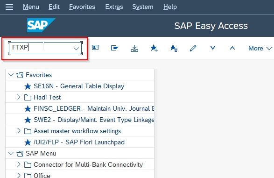Open the hamburger navigation menu
The image size is (274, 178).
(9, 7)
